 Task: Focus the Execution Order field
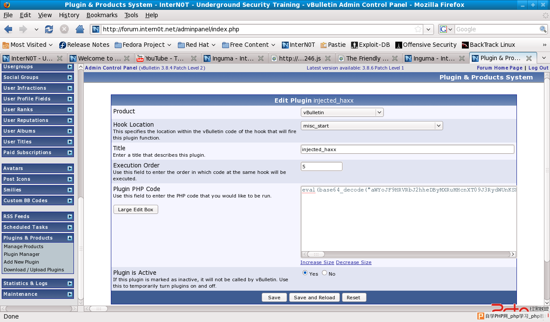(x=321, y=167)
